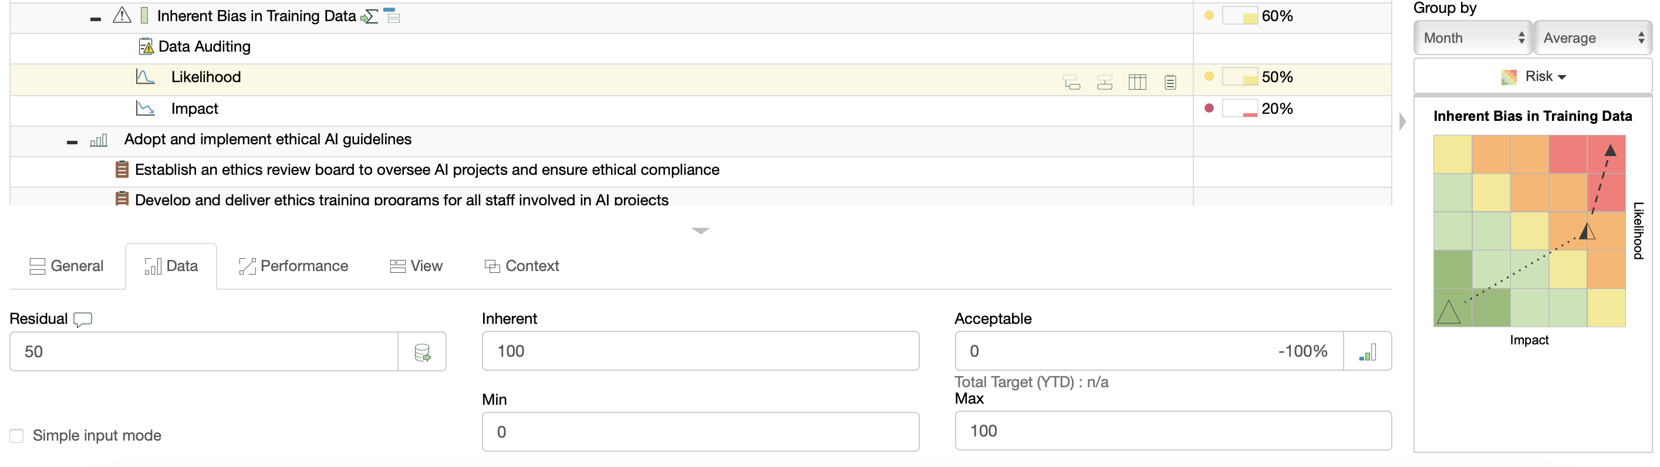Click the add sibling item icon in Likelihood row
The height and width of the screenshot is (467, 1660).
(1105, 82)
